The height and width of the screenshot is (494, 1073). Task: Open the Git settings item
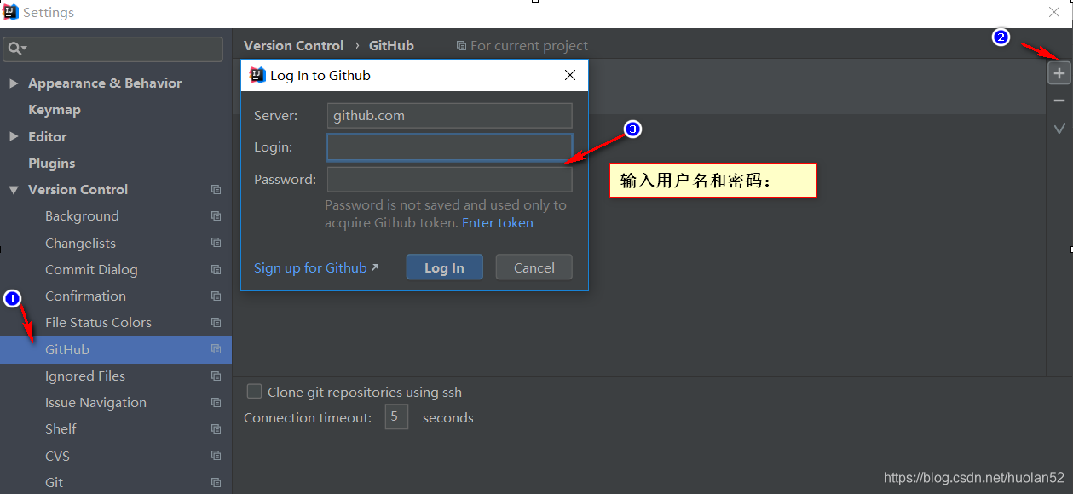55,482
